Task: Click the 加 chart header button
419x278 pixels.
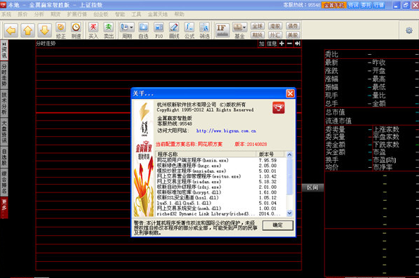Action: [x=261, y=44]
